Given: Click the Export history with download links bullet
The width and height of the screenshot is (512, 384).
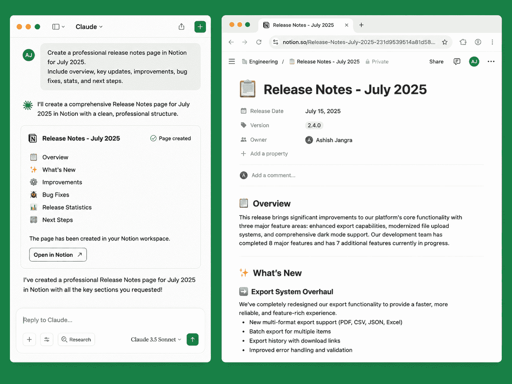Looking at the screenshot, I should [x=295, y=341].
